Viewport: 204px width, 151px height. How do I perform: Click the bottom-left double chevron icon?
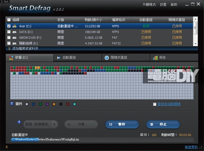[x=7, y=147]
